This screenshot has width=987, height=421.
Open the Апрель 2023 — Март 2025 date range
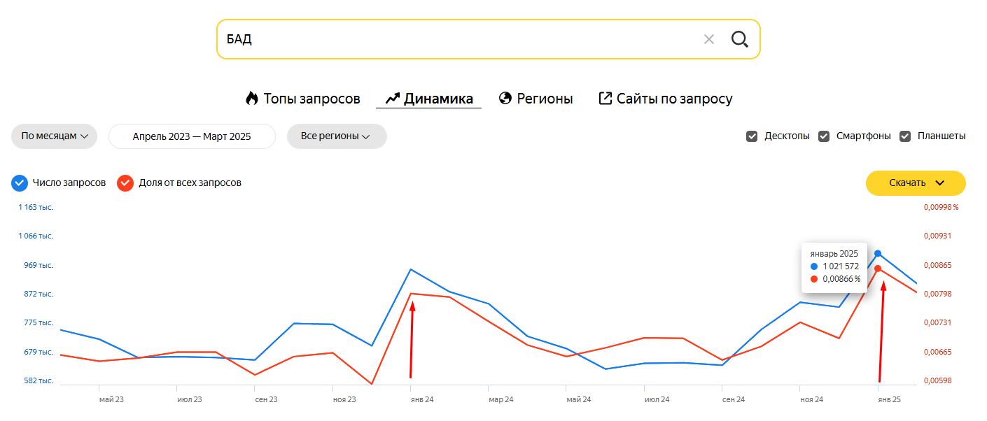[192, 136]
